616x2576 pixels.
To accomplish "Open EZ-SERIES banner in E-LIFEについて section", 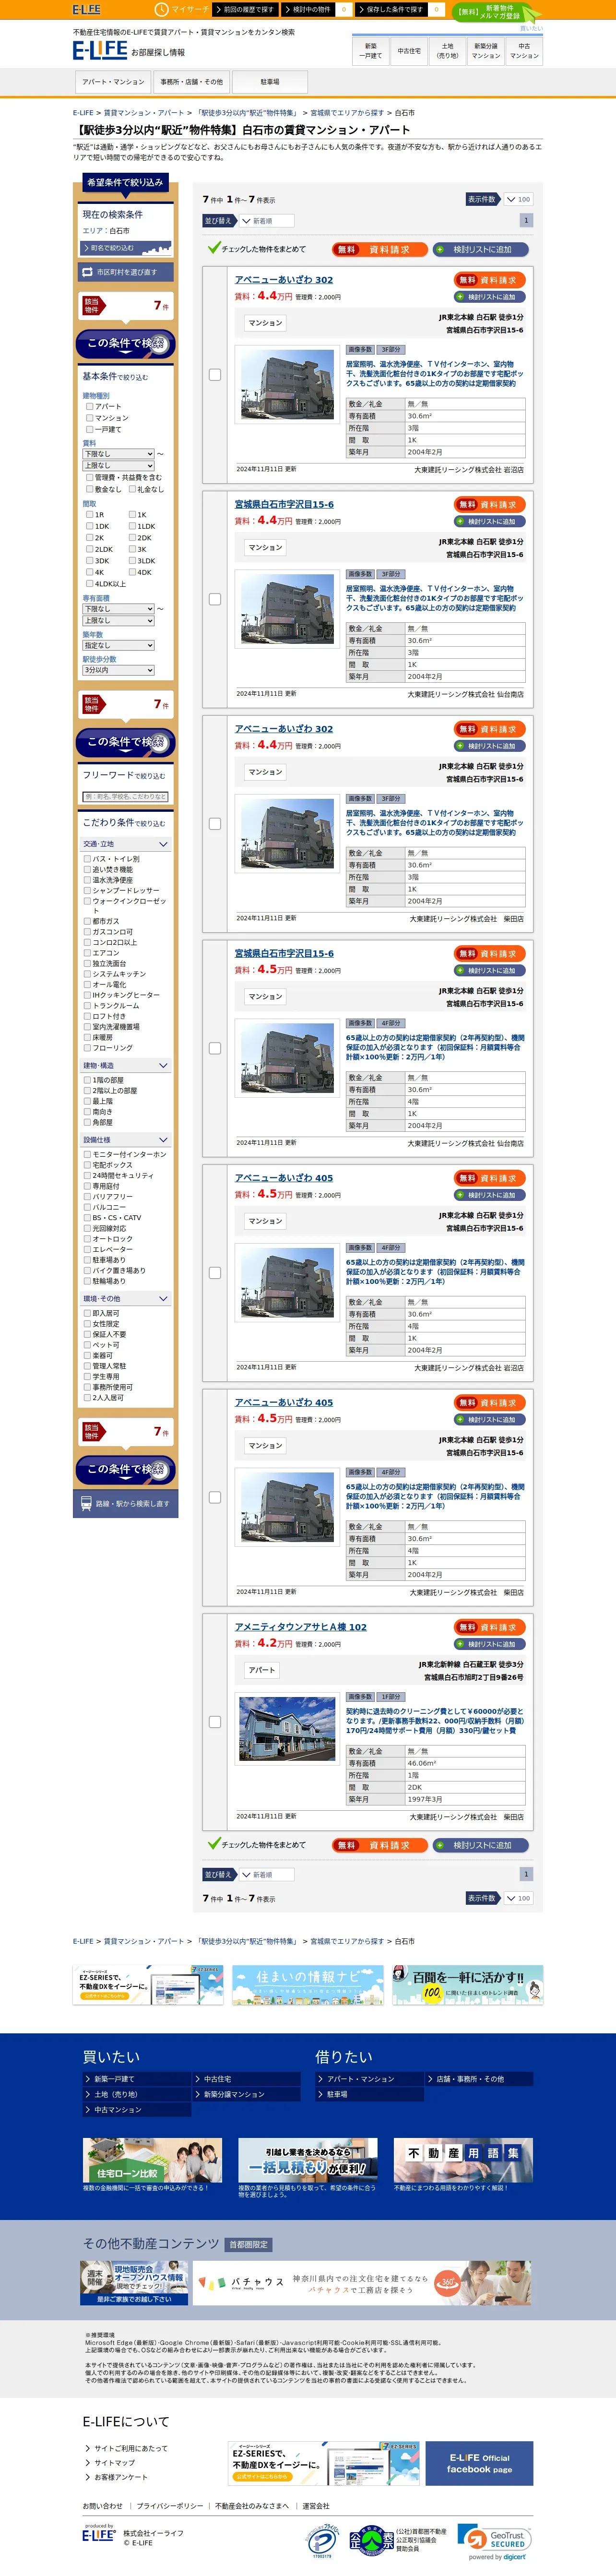I will click(x=324, y=2463).
